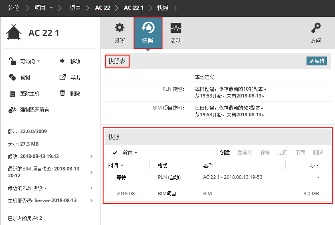Expand the 主机服务器 row chevron
This screenshot has width=335, height=225.
click(x=91, y=201)
